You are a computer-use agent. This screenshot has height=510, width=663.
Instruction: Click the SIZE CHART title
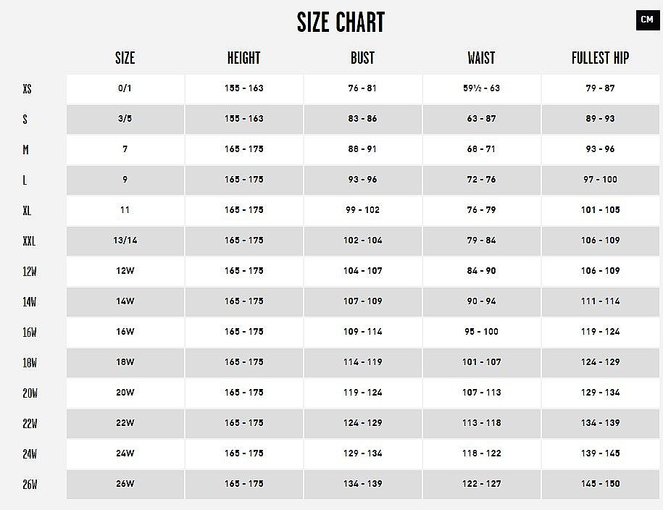(341, 22)
